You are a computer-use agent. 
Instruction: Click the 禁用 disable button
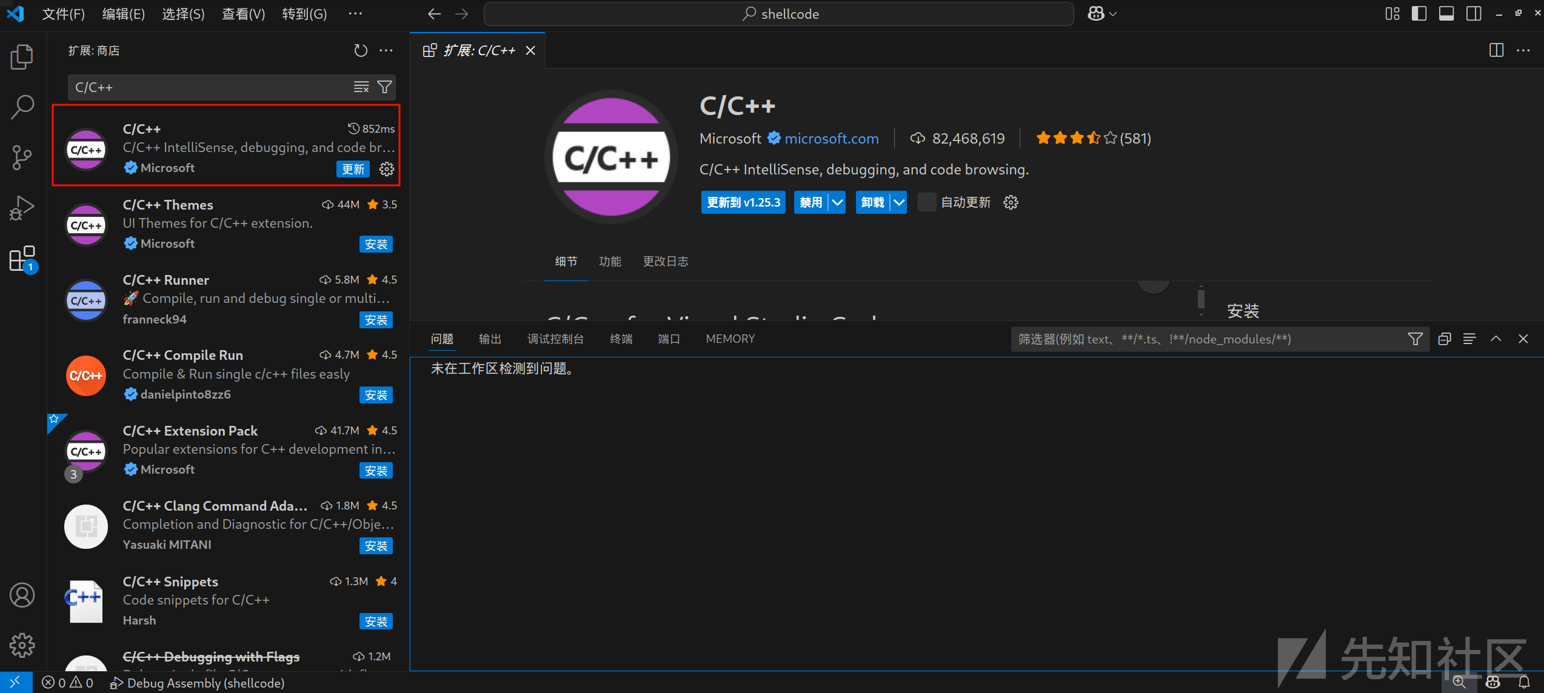point(811,202)
